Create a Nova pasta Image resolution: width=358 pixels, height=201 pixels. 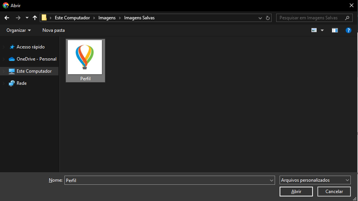[53, 30]
